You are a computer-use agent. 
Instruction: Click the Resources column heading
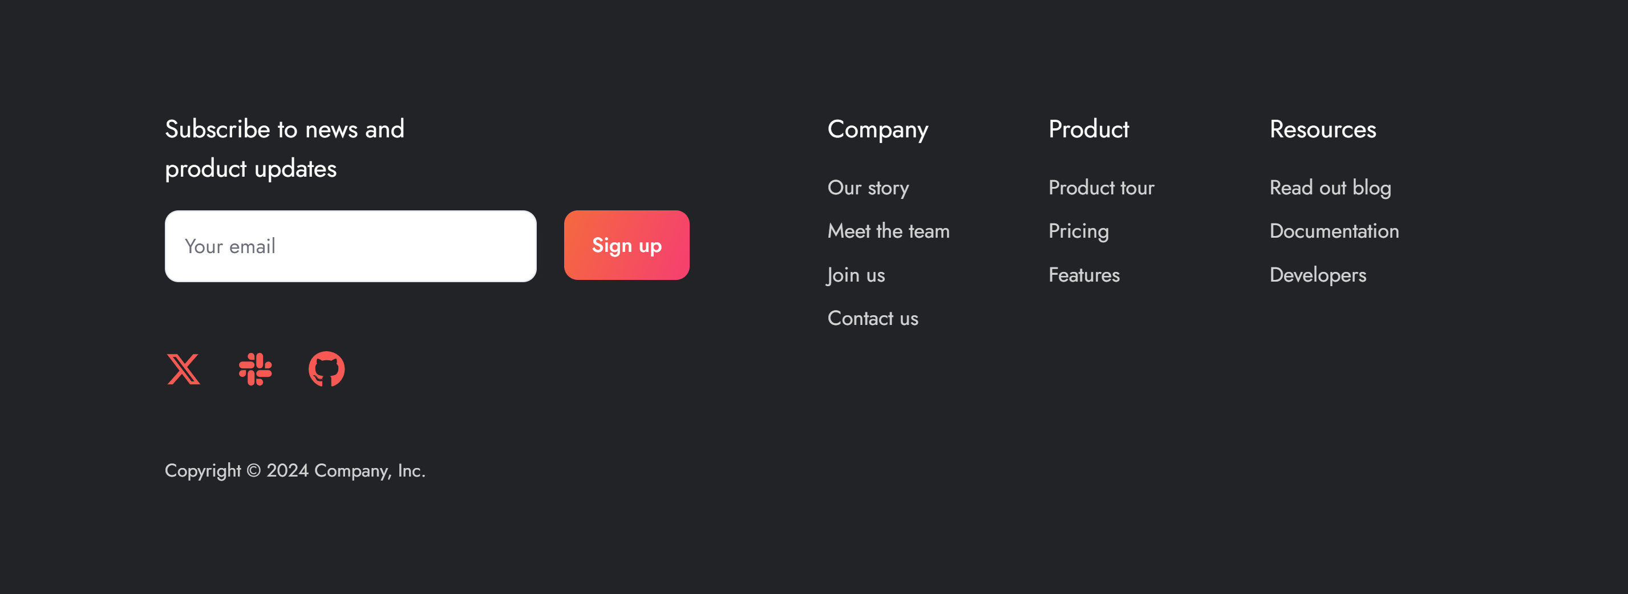click(x=1322, y=129)
